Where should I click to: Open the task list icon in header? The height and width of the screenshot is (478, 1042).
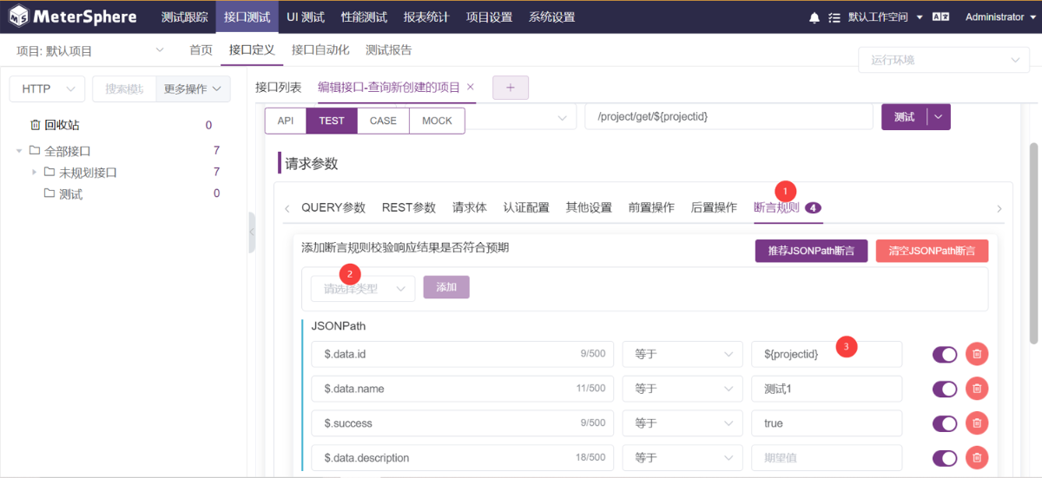(834, 17)
